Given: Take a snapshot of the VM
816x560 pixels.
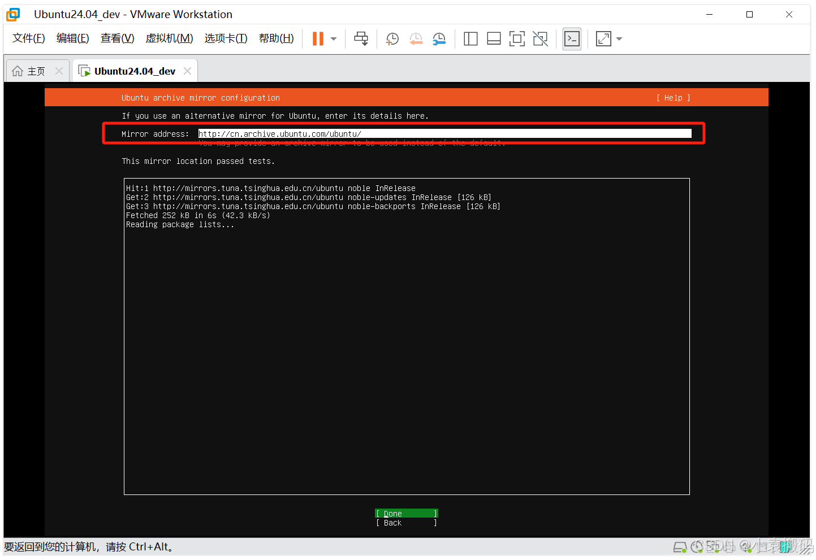Looking at the screenshot, I should (x=392, y=39).
